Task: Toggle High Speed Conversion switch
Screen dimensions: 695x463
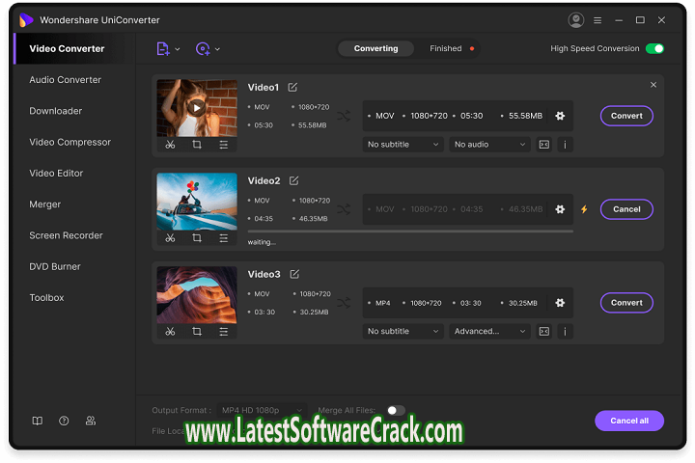Action: [x=654, y=48]
